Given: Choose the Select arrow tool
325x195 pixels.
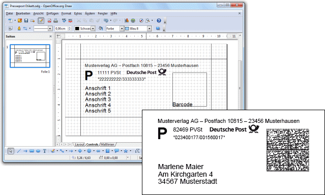Looking at the screenshot, I should coord(11,151).
